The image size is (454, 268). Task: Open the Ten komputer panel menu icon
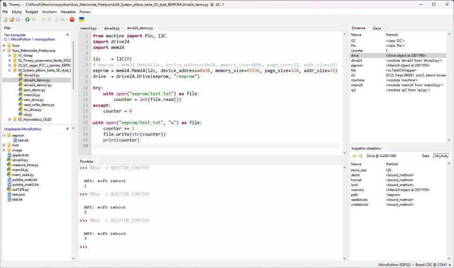(x=67, y=35)
